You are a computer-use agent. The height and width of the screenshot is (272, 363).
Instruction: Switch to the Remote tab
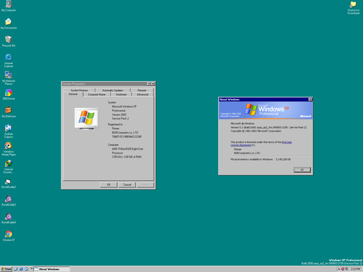[x=142, y=90]
